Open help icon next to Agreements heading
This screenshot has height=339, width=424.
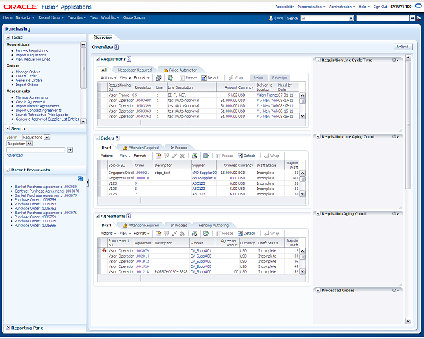click(x=129, y=216)
